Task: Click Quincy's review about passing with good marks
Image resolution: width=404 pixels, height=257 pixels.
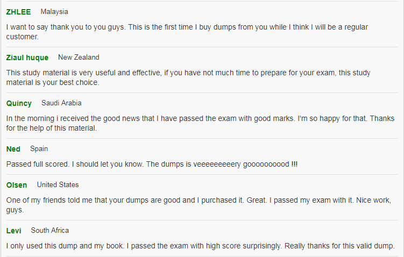Action: coord(200,123)
